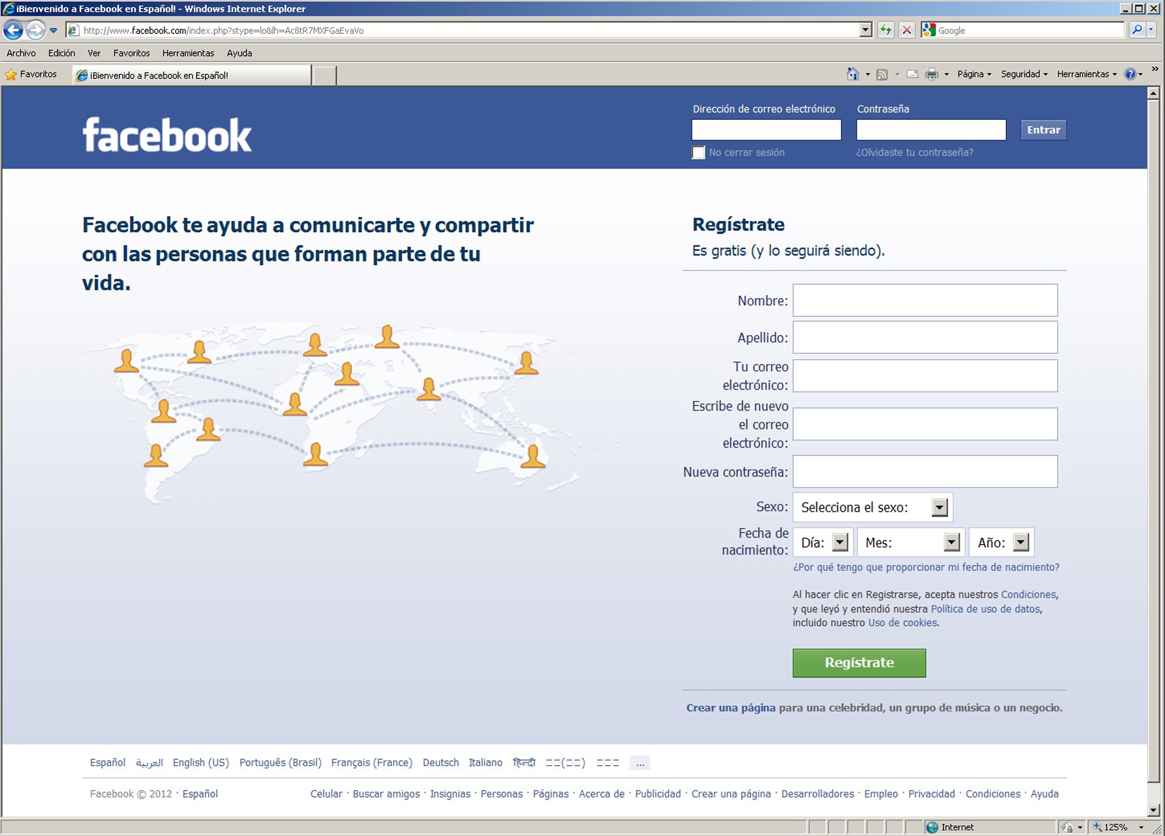1165x836 pixels.
Task: Expand the Mes birth date dropdown
Action: tap(951, 542)
